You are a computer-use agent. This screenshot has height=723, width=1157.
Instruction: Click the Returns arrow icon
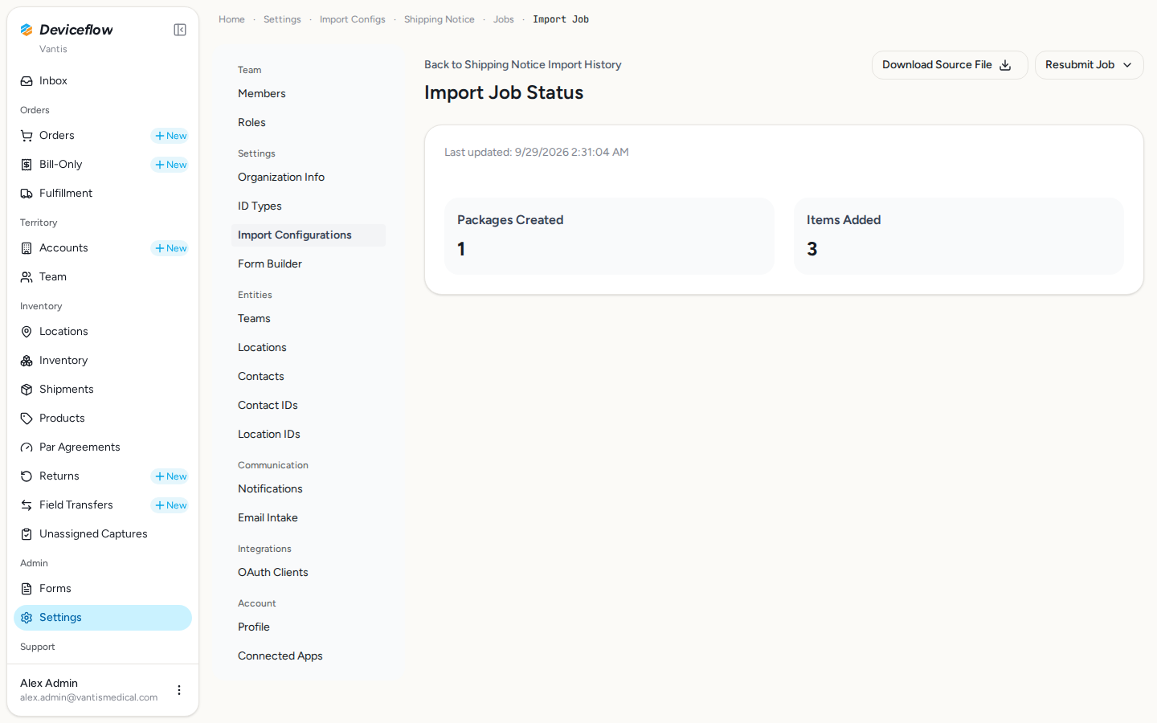[27, 476]
